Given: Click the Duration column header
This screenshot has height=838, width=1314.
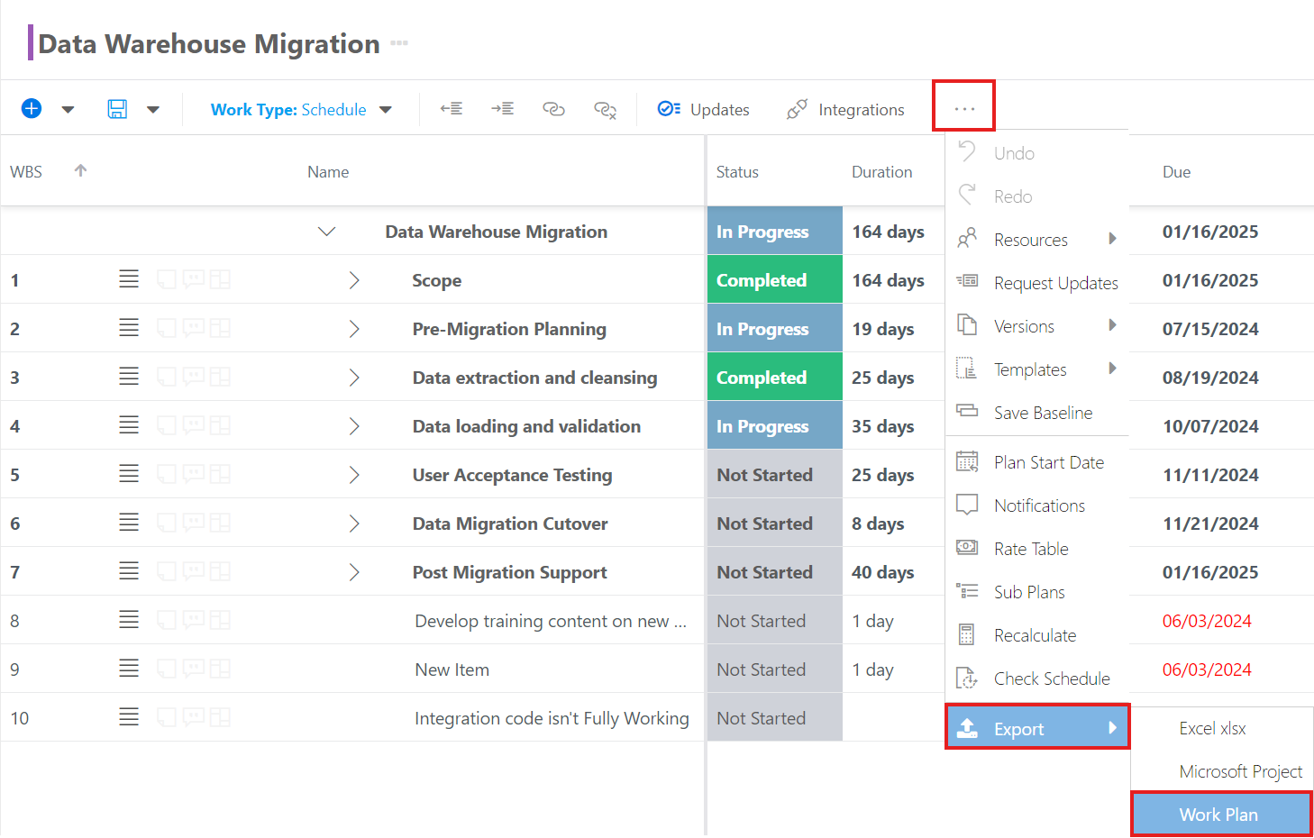Looking at the screenshot, I should pos(881,172).
